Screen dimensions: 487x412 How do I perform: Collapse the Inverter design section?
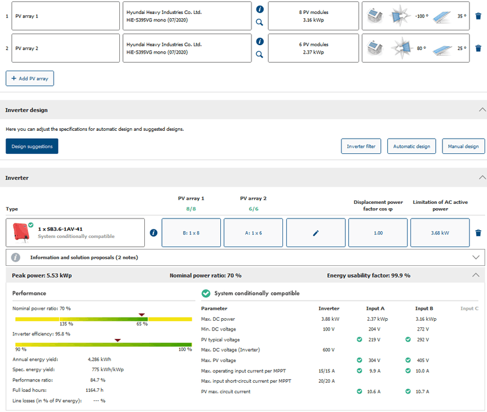pos(482,110)
